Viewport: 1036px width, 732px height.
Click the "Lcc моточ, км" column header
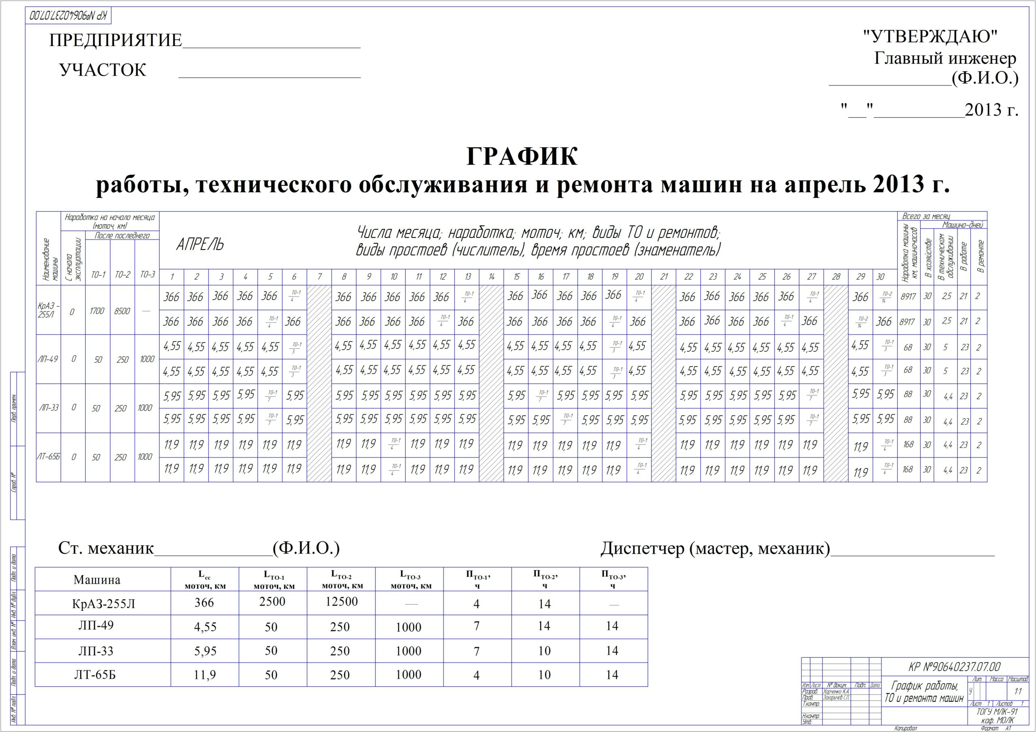pyautogui.click(x=205, y=580)
